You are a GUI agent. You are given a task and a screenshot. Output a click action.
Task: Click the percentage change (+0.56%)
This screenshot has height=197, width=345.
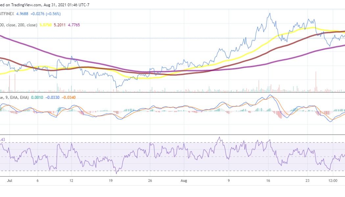pos(52,14)
